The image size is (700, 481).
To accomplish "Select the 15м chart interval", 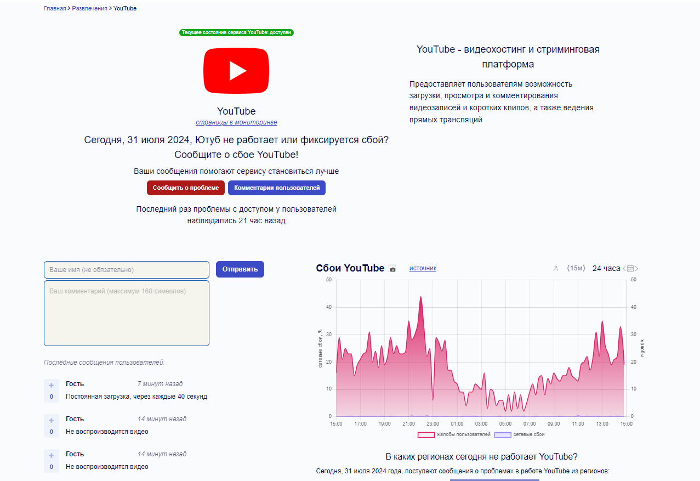I will (x=576, y=268).
